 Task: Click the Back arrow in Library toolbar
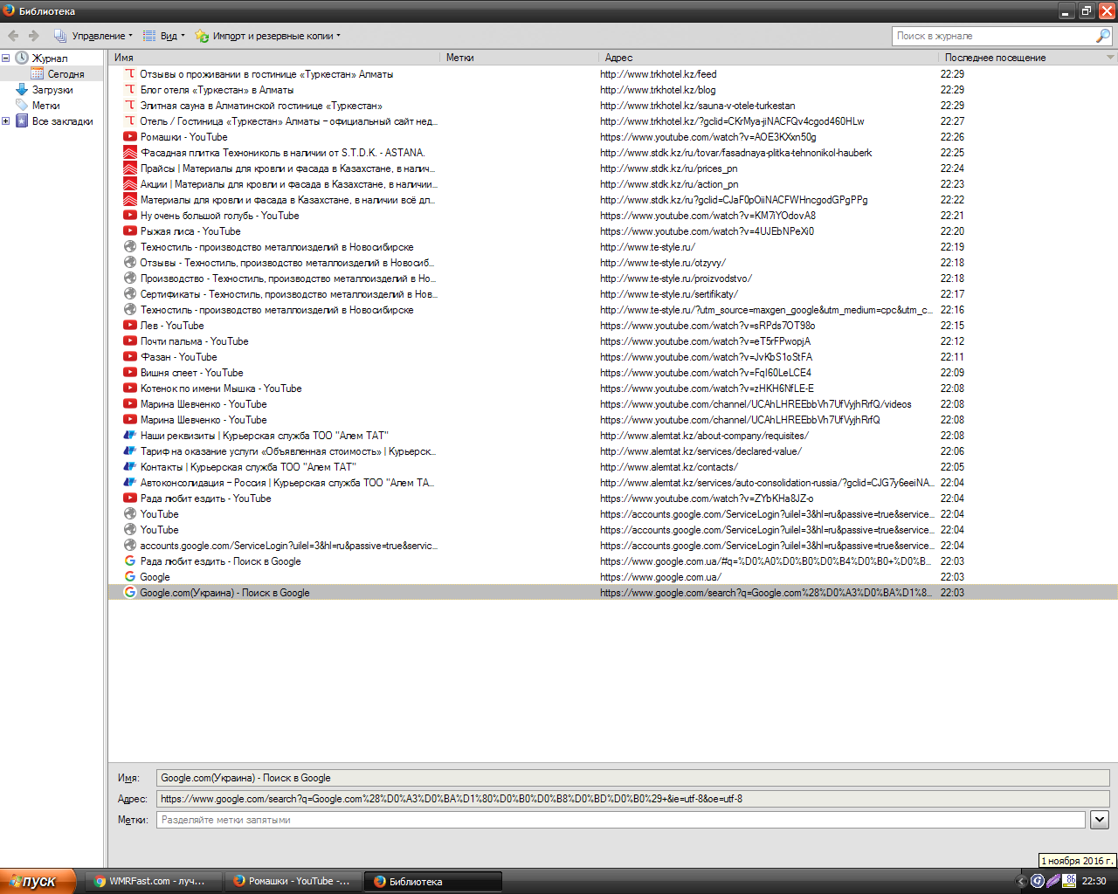[x=13, y=36]
